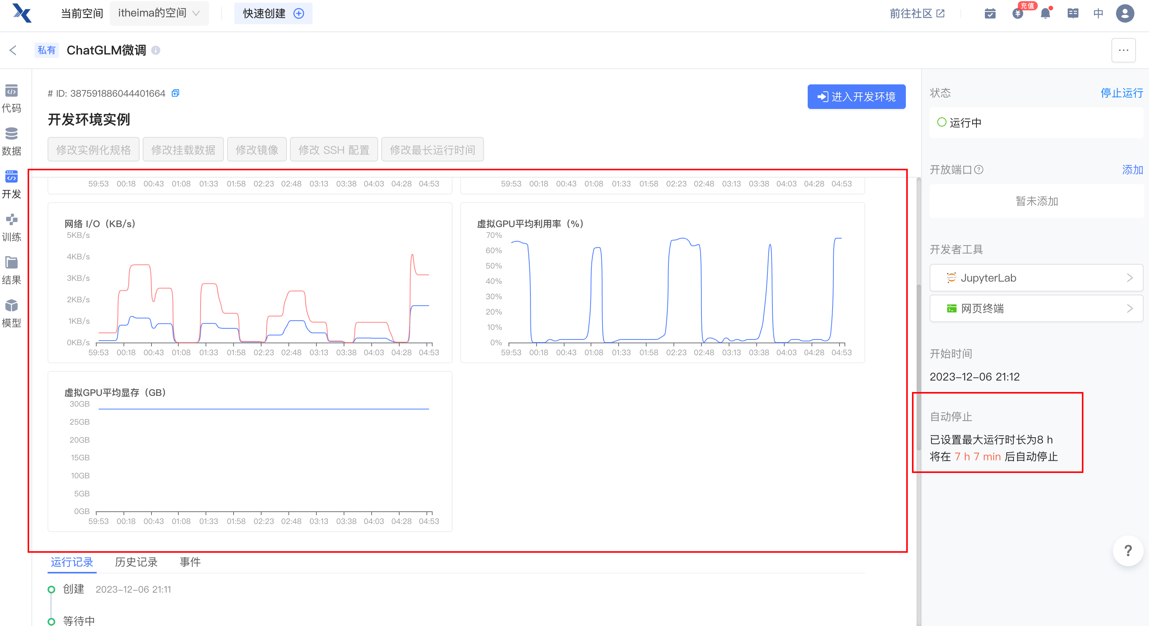This screenshot has height=626, width=1149.
Task: Expand the JupyterLab developer tool entry
Action: point(1036,278)
